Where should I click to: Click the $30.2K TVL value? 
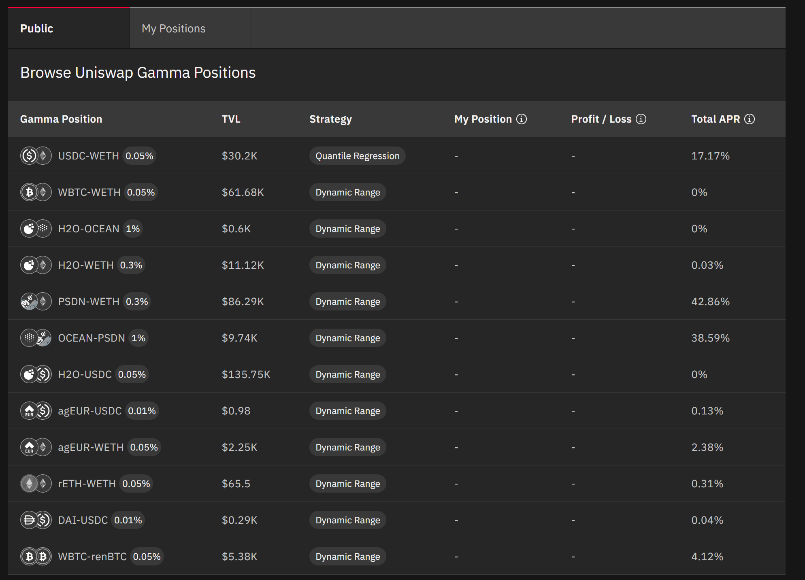coord(240,156)
